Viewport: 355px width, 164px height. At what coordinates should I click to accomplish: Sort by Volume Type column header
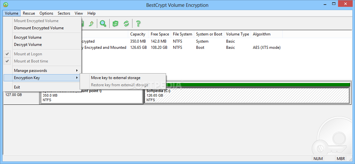point(237,34)
